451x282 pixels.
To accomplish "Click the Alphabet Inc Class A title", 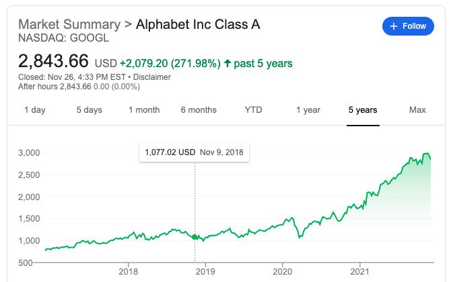I will [198, 25].
